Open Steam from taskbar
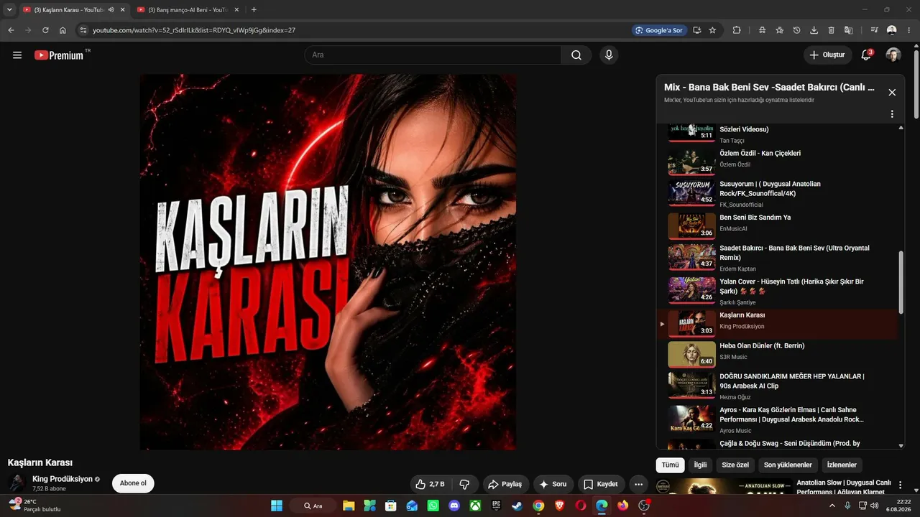 pos(517,506)
